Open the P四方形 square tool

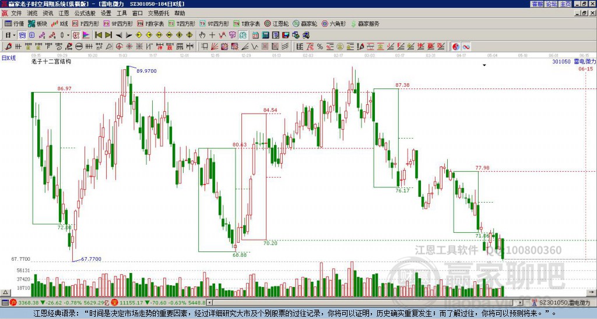tap(86, 23)
